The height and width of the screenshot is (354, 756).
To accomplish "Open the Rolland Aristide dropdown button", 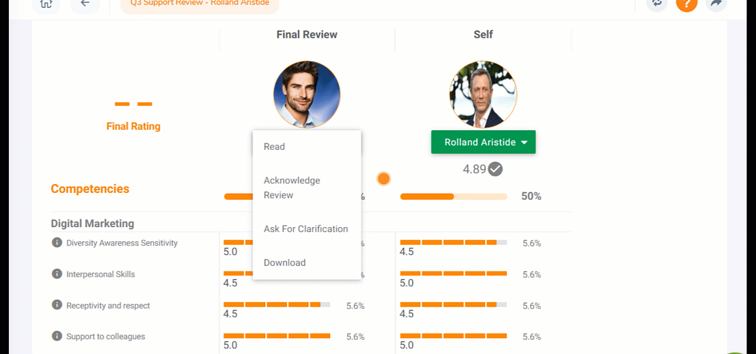I will pos(483,142).
